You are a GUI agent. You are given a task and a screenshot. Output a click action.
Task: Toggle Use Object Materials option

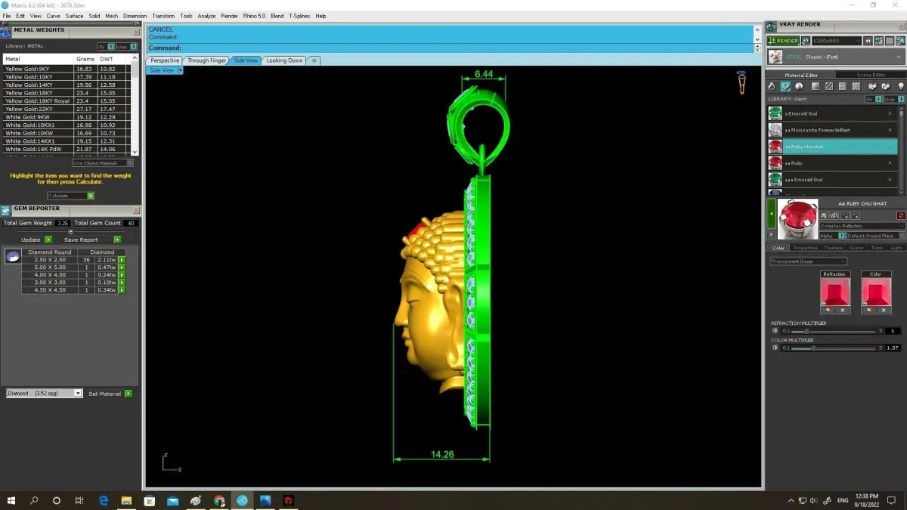tap(103, 163)
